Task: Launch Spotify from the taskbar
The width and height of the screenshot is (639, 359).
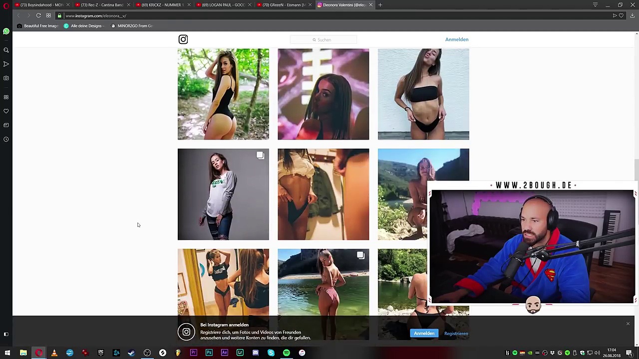Action: (287, 353)
